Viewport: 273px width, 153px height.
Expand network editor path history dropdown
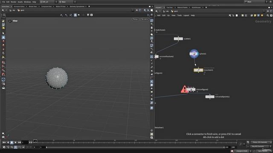[264, 11]
